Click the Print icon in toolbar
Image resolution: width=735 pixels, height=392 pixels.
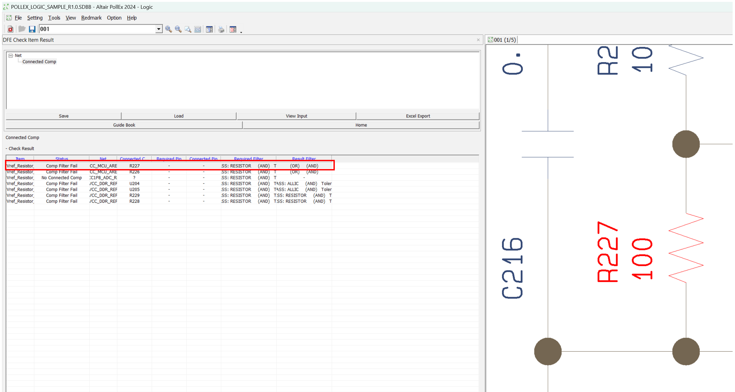(221, 29)
